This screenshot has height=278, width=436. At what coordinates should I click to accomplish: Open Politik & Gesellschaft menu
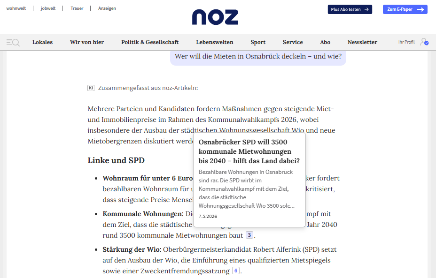(x=150, y=42)
